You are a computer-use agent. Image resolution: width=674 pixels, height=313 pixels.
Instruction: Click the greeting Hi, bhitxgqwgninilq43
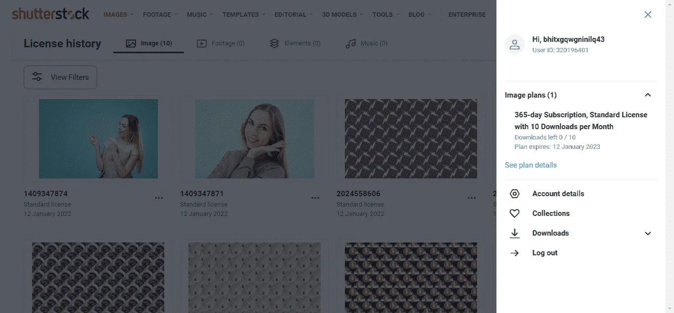(568, 39)
